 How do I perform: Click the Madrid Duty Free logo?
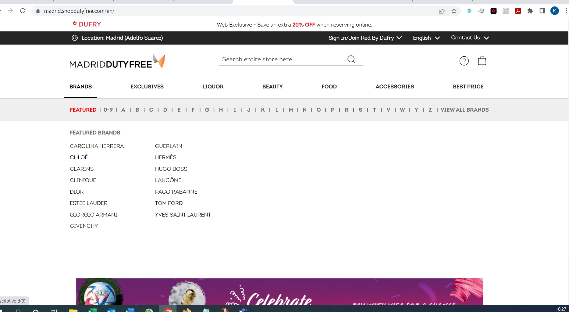[117, 61]
